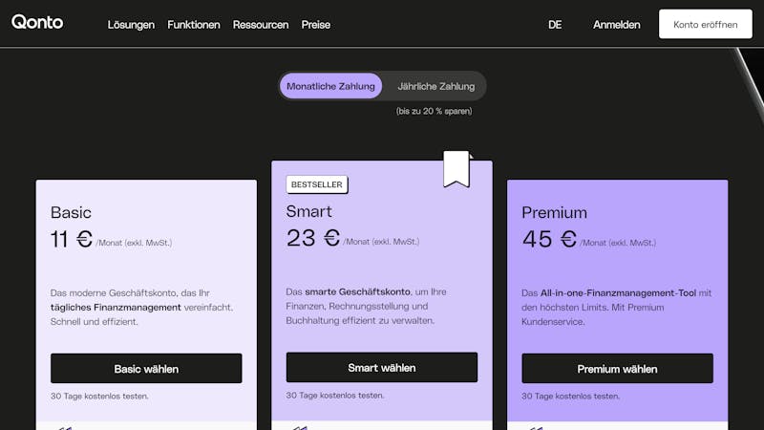This screenshot has height=430, width=764.
Task: Click the bookmark ribbon icon on Smart card
Action: pos(457,169)
